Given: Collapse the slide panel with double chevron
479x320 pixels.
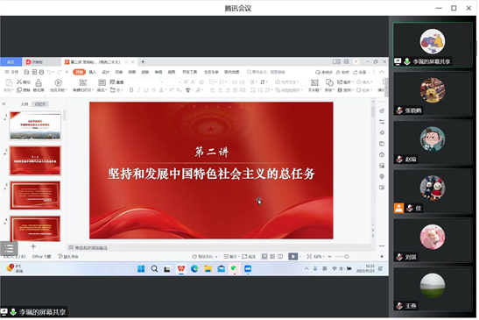Looking at the screenshot, I should tap(4, 104).
